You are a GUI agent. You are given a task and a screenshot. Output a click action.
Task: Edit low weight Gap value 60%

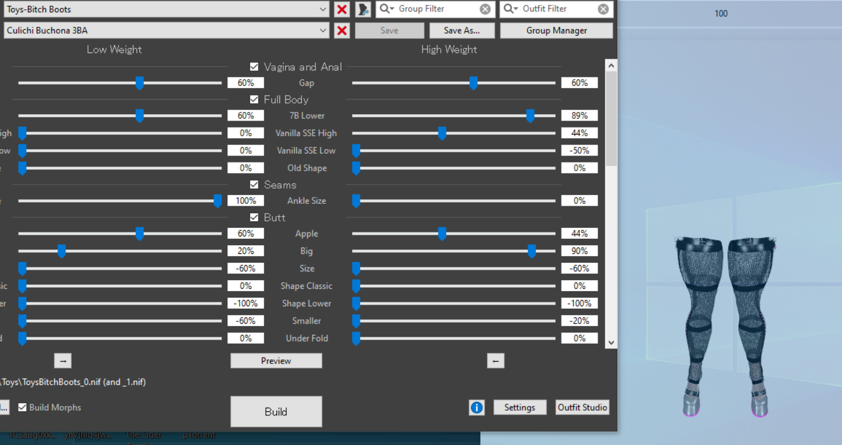point(245,83)
